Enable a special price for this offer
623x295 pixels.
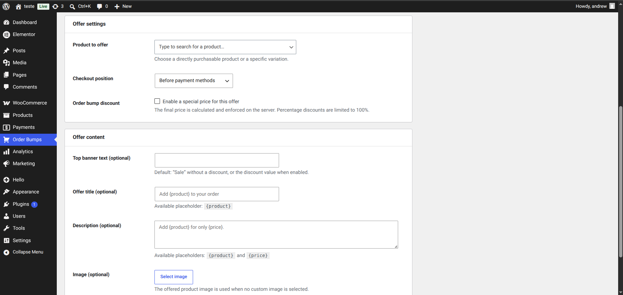157,101
